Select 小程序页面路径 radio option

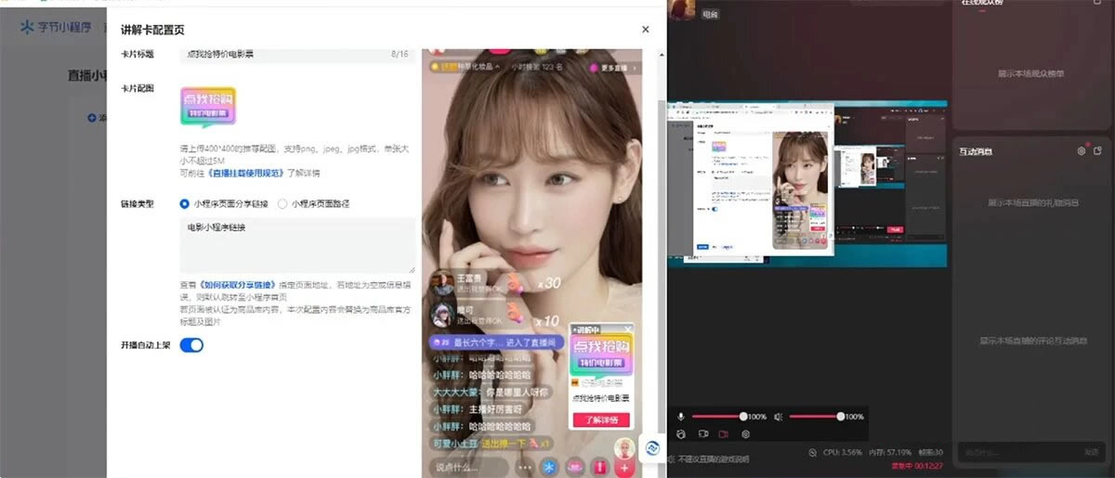283,203
